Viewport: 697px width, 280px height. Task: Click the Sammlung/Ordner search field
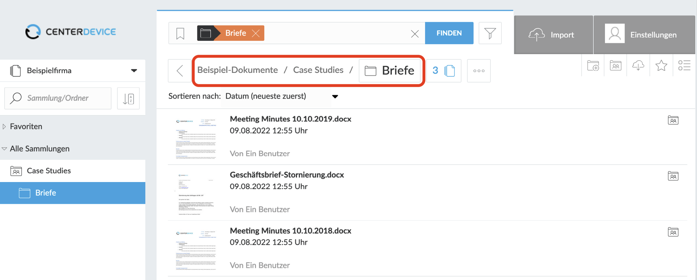click(x=58, y=98)
